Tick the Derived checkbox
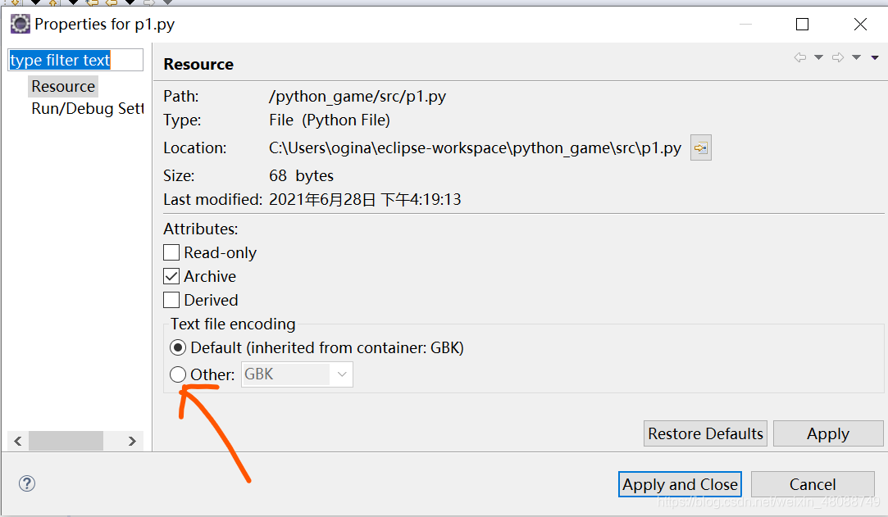Image resolution: width=888 pixels, height=517 pixels. [x=171, y=300]
